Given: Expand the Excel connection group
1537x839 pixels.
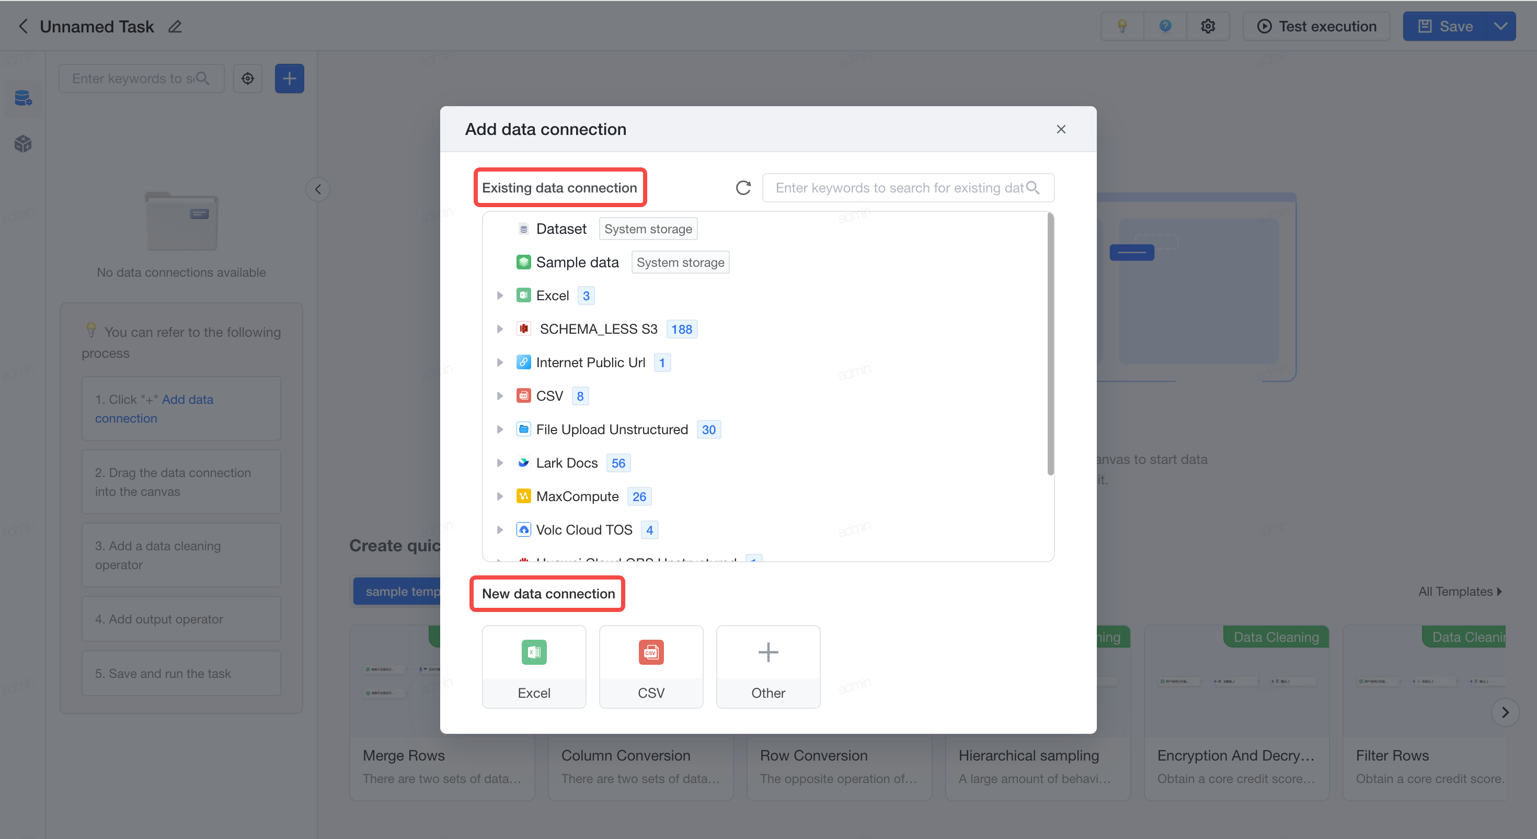Looking at the screenshot, I should point(500,296).
